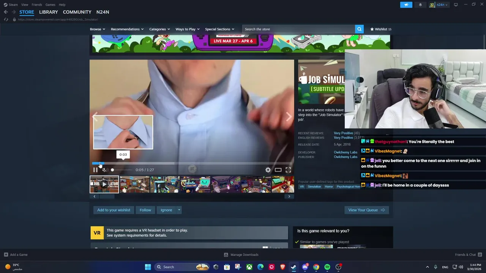Open the Owlchemy Labs publisher link

[x=346, y=157]
